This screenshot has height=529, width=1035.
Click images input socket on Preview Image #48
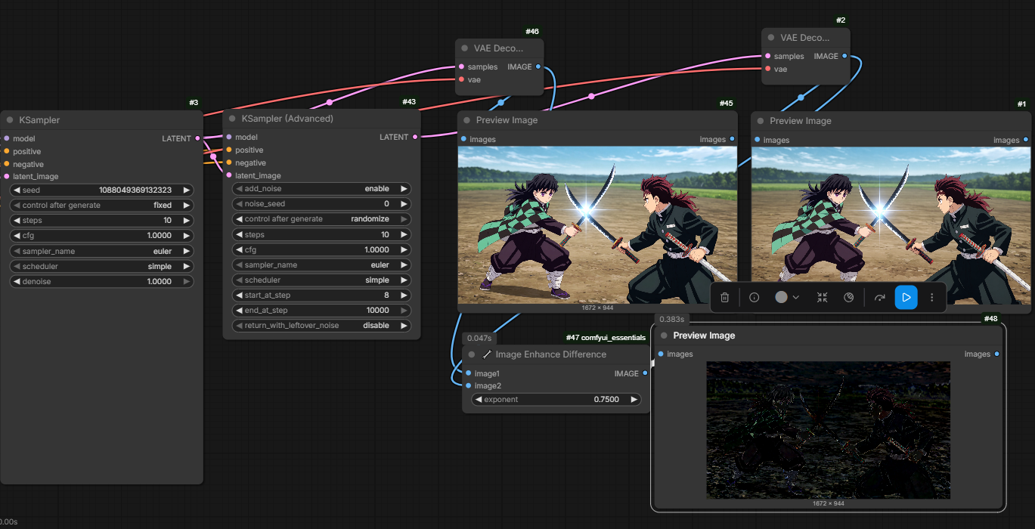661,354
